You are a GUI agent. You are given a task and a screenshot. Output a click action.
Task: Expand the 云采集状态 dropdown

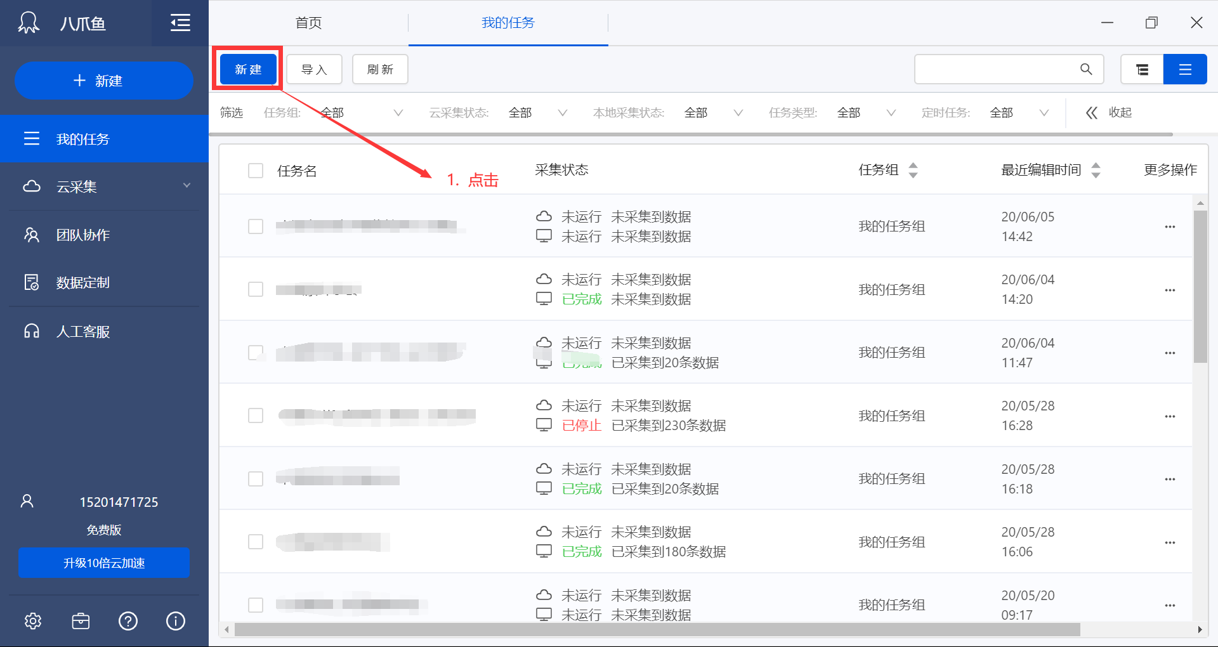562,112
